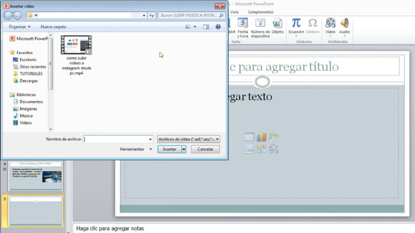Insert an equation with the Ecuación icon

pos(296,23)
